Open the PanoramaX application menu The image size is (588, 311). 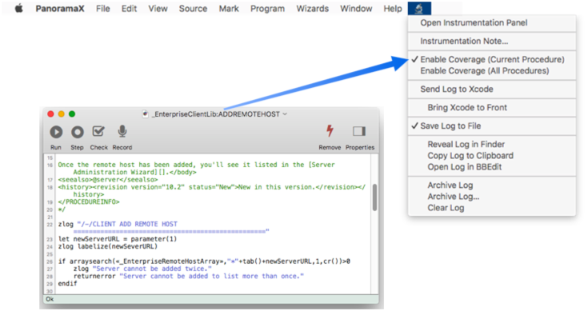[x=60, y=9]
